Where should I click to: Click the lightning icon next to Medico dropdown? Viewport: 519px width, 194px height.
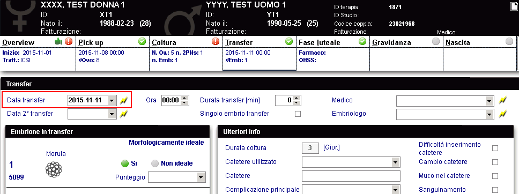click(503, 100)
